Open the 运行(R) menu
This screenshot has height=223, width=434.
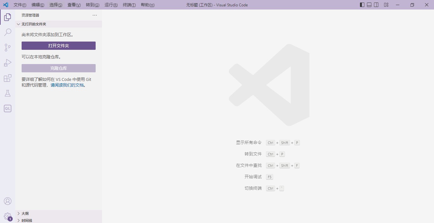111,5
